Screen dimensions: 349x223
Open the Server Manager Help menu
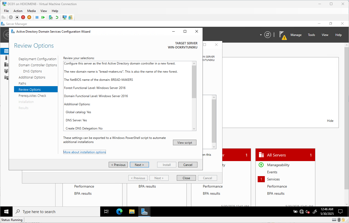pos(339,35)
